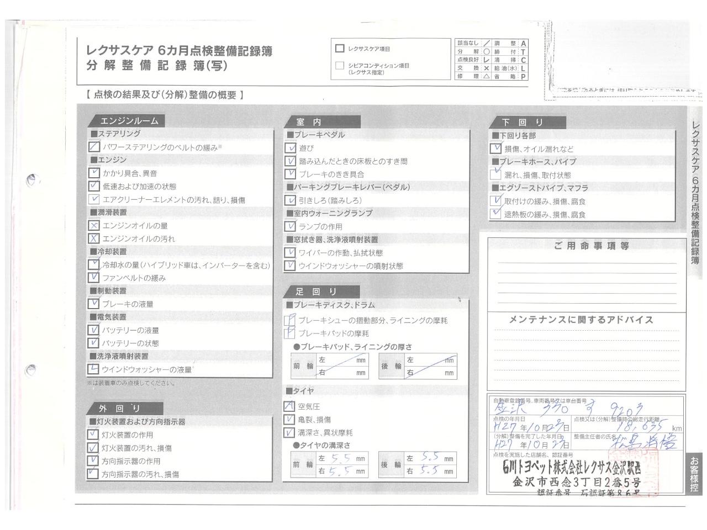Toggle the かかり具合、異音 checkbox

tap(94, 173)
